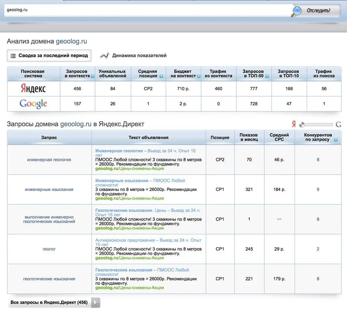This screenshot has height=310, width=347.
Task: Click Яндекс ТОП-10 value 168
Action: click(x=289, y=89)
